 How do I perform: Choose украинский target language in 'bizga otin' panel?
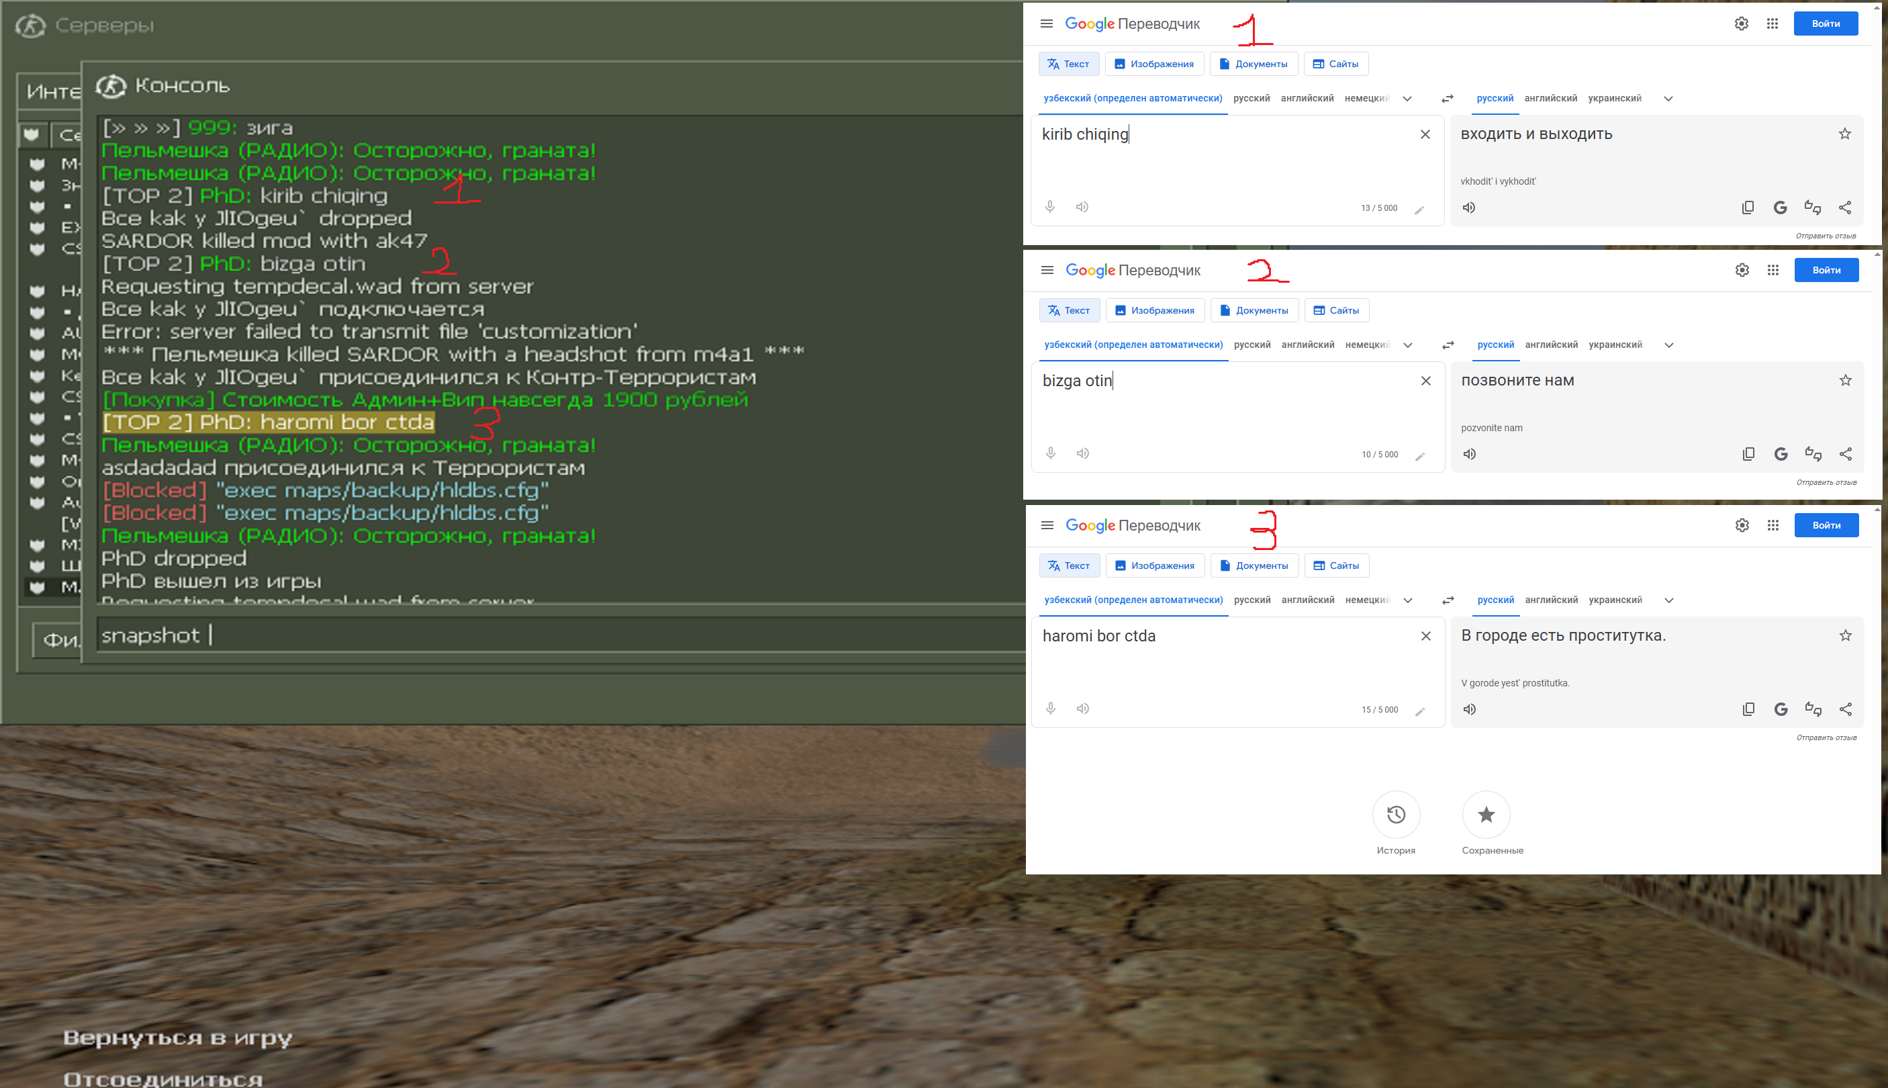coord(1615,345)
